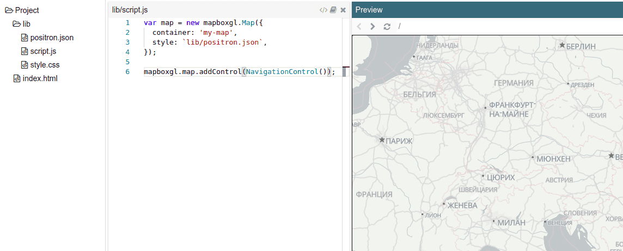Click the style.css file icon

(25, 65)
